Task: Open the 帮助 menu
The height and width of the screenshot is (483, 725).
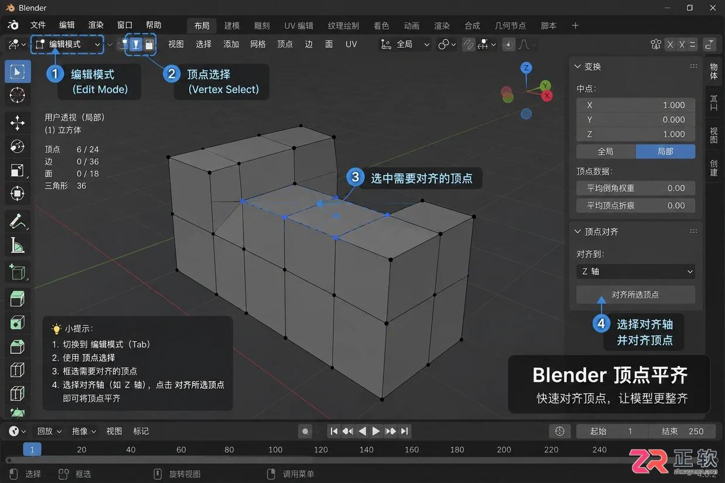Action: [153, 25]
